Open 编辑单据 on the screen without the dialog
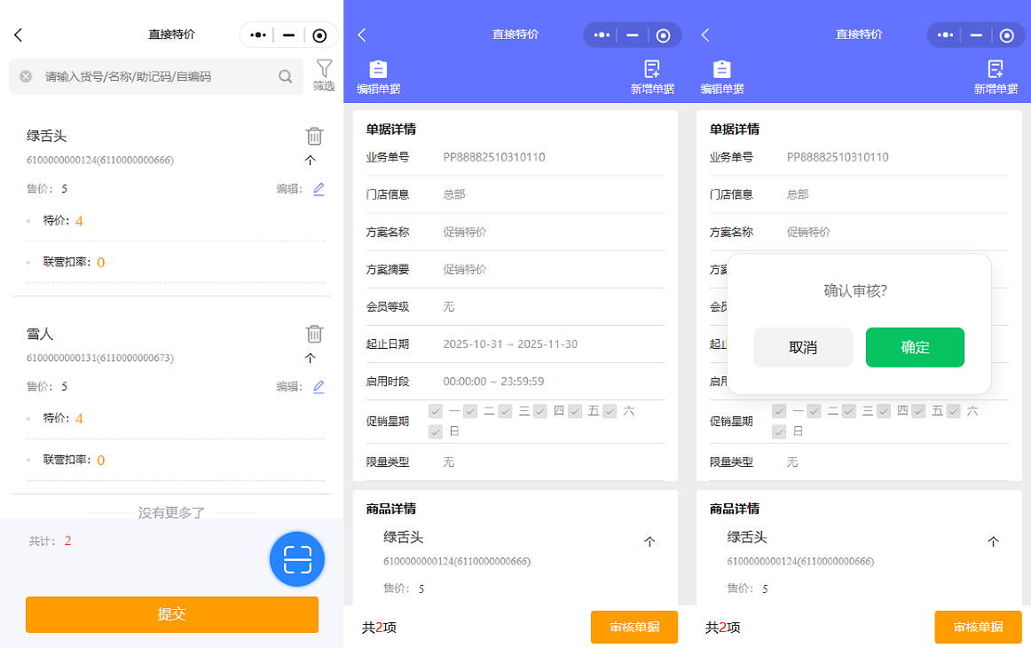This screenshot has width=1031, height=648. (378, 77)
